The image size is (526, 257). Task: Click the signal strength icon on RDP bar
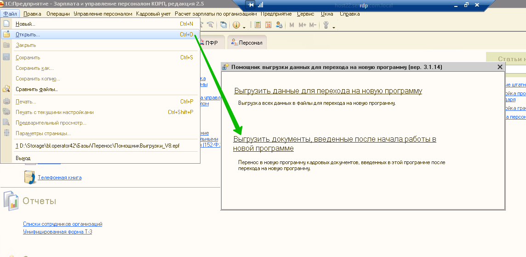pos(261,5)
